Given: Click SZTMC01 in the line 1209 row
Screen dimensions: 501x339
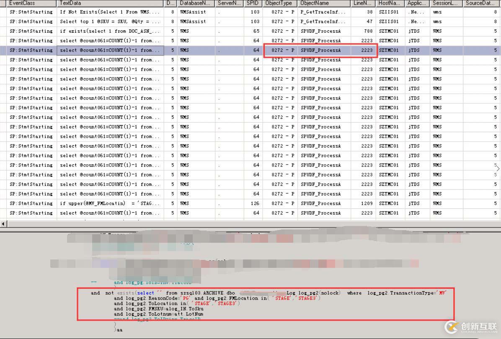Looking at the screenshot, I should (389, 203).
